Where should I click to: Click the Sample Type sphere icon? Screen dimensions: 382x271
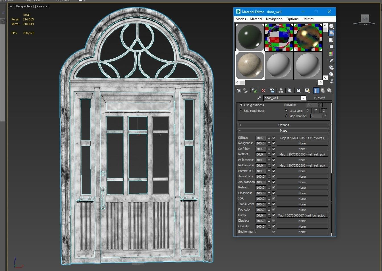[331, 26]
